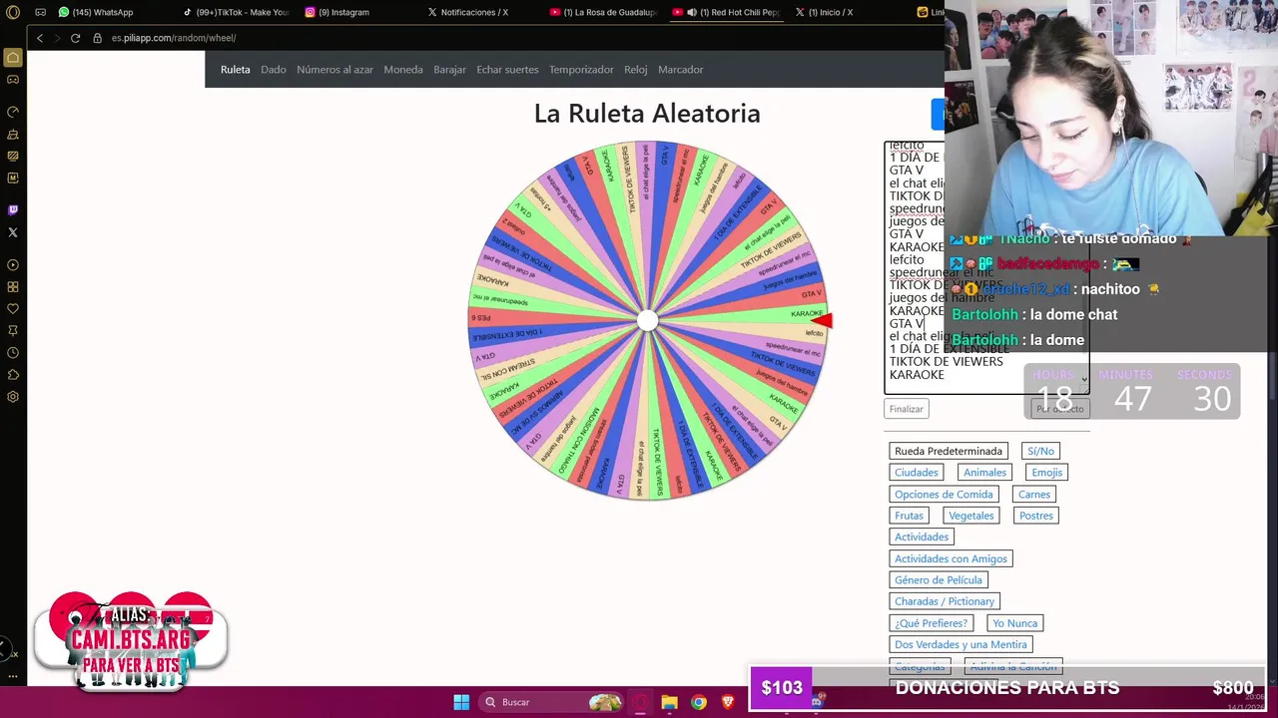1278x718 pixels.
Task: Open File Explorer from the taskbar
Action: click(669, 702)
